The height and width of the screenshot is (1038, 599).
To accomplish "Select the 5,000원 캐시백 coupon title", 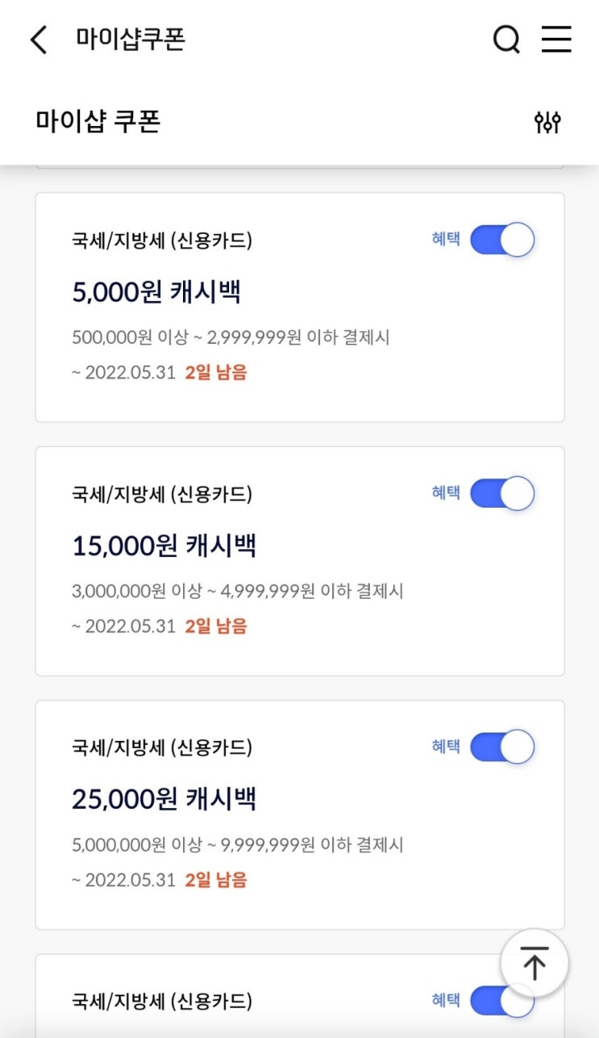I will pos(156,292).
